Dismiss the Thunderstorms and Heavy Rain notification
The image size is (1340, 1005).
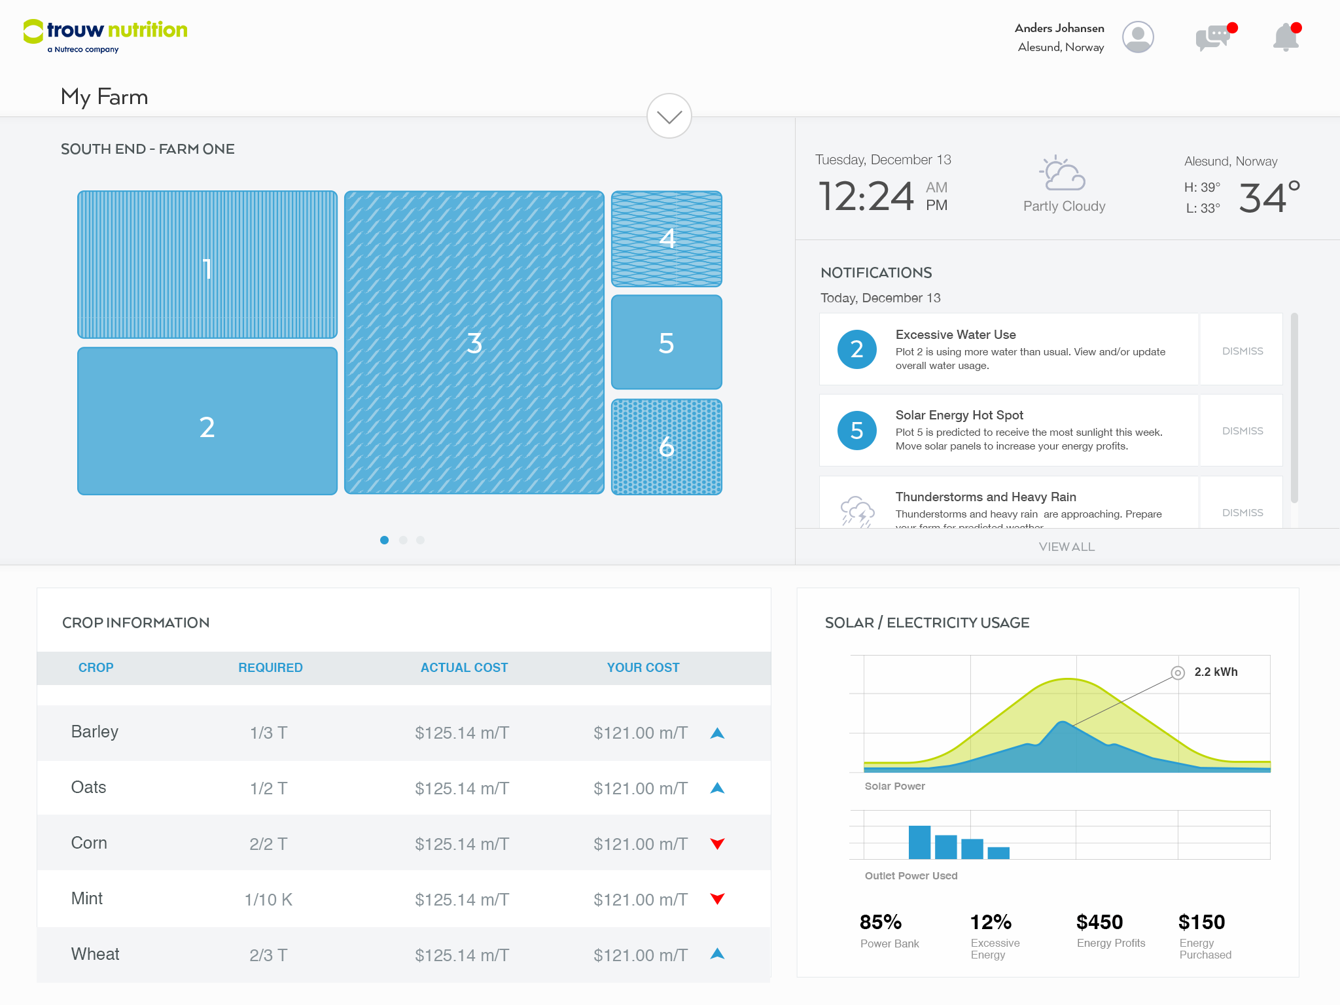[1243, 513]
